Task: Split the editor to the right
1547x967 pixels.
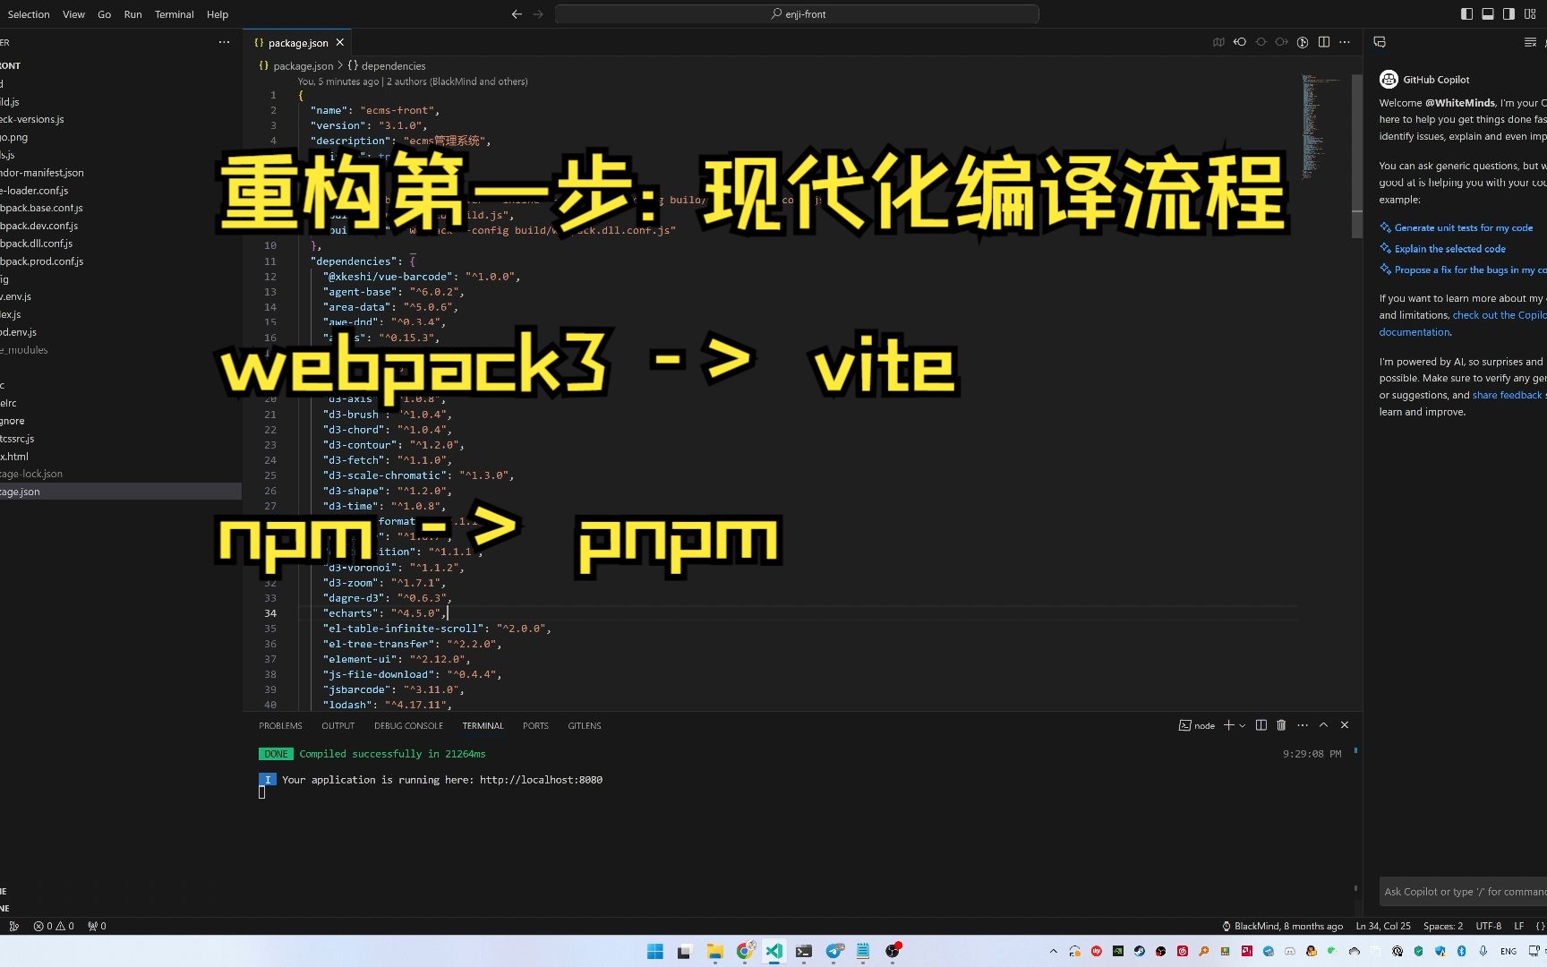Action: (1324, 42)
